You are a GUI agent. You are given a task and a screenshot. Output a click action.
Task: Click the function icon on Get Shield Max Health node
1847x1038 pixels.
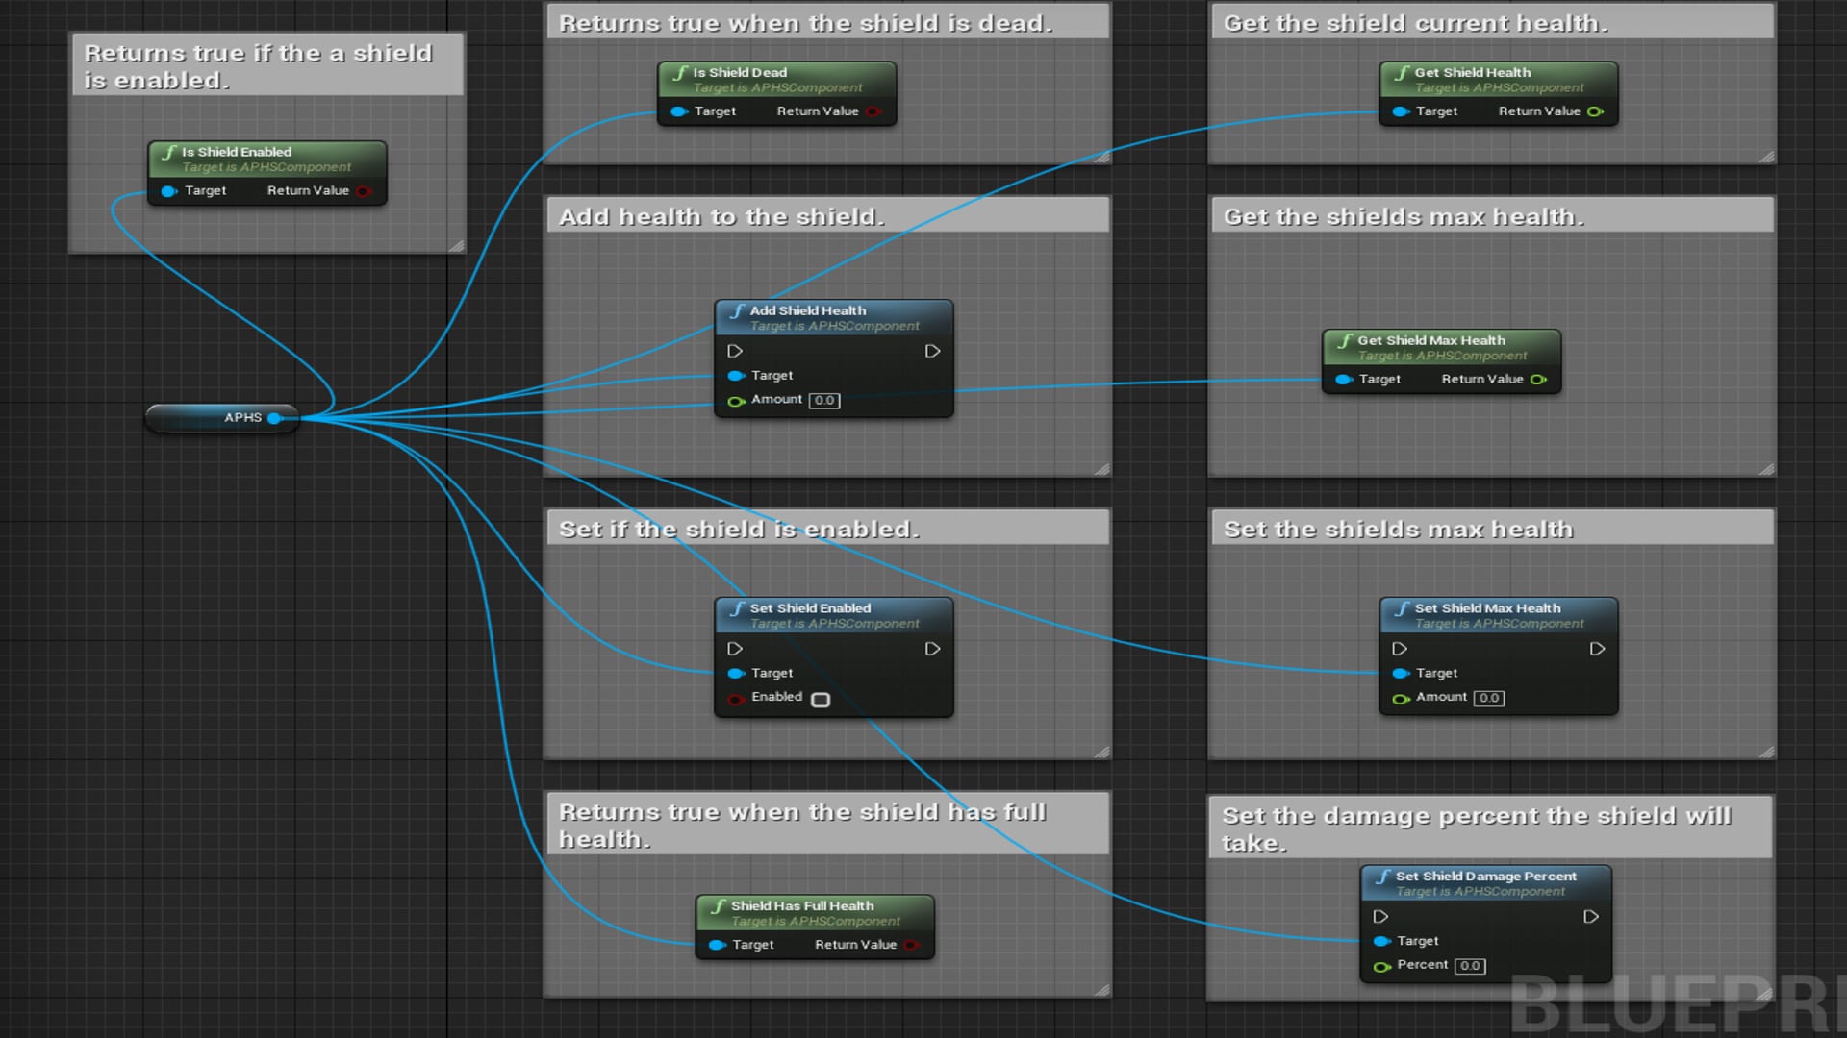[1344, 340]
